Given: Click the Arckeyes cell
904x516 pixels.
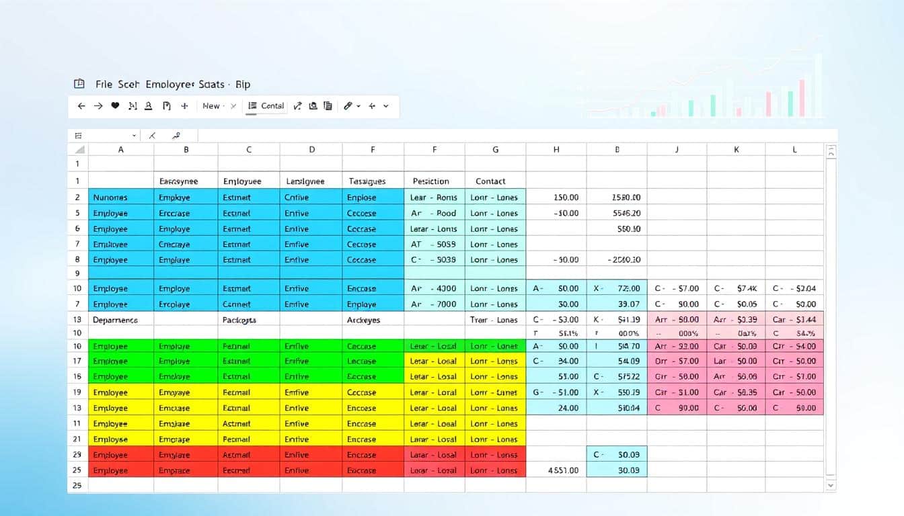Looking at the screenshot, I should (x=373, y=320).
